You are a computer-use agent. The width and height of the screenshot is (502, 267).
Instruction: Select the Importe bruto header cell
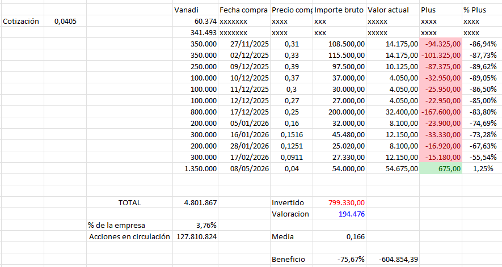point(339,10)
